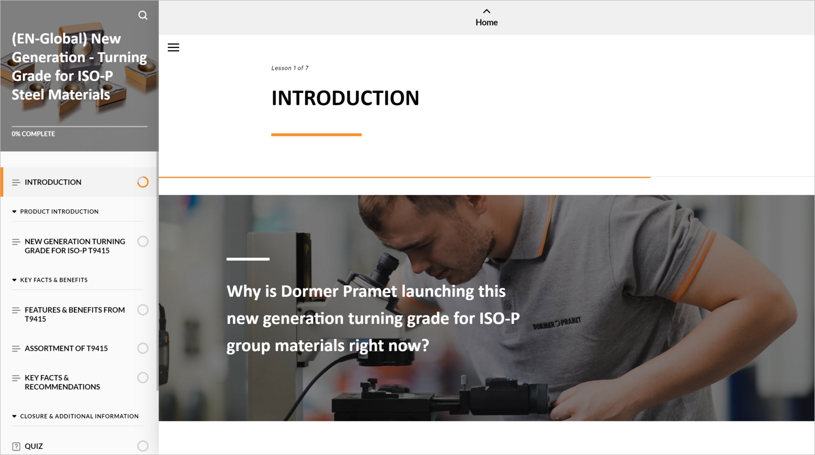This screenshot has height=455, width=815.
Task: Click lesson icon beside Key Facts & Recommendations
Action: point(16,378)
